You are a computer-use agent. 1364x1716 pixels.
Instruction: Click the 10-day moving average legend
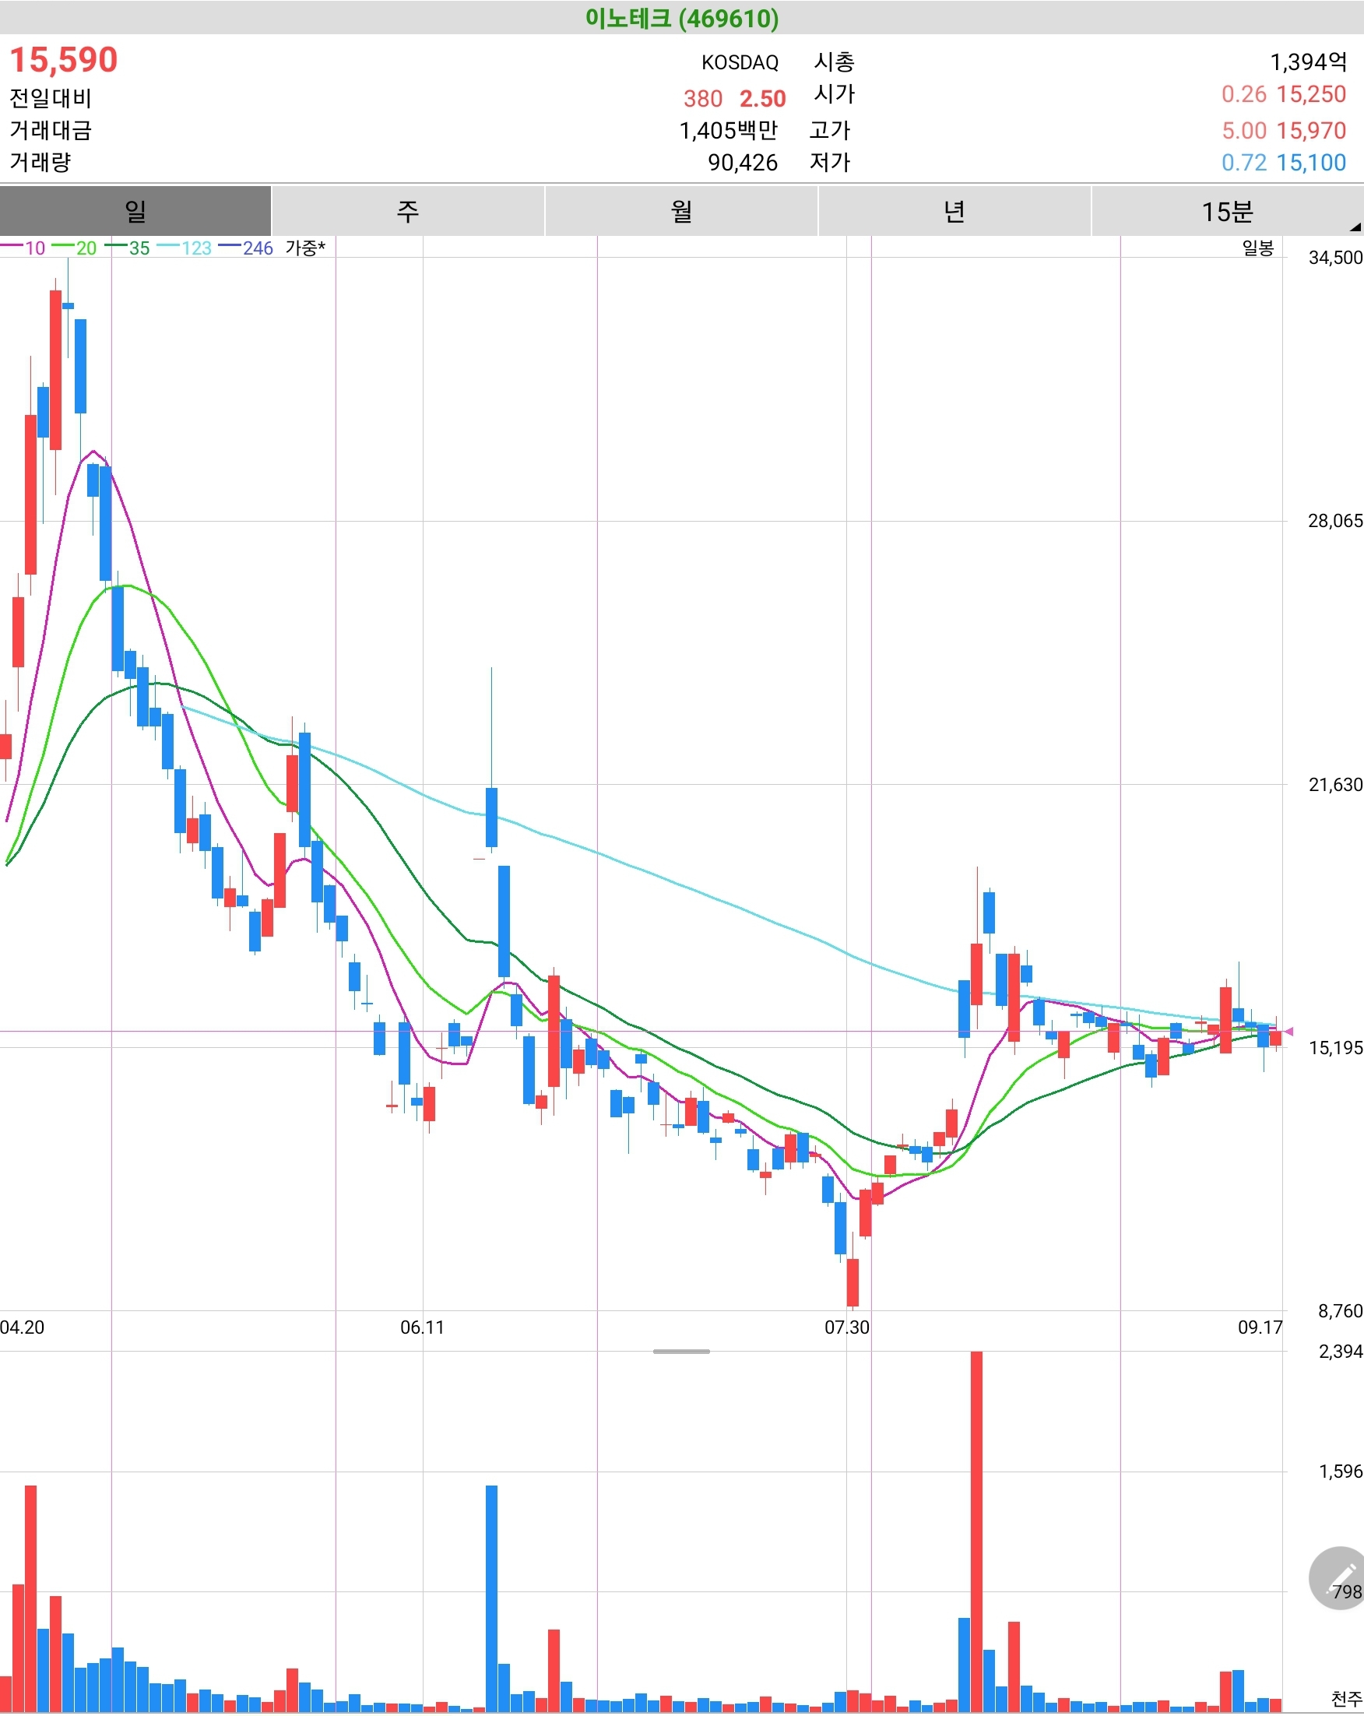[24, 248]
